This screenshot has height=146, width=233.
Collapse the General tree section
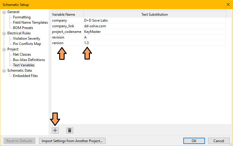[x=4, y=12]
